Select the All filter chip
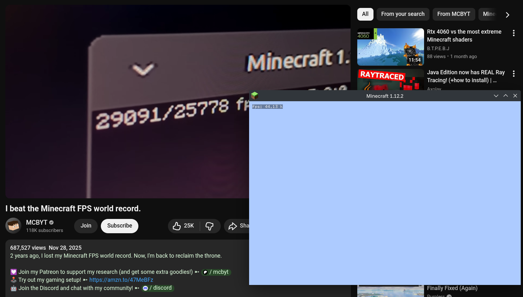 (365, 14)
